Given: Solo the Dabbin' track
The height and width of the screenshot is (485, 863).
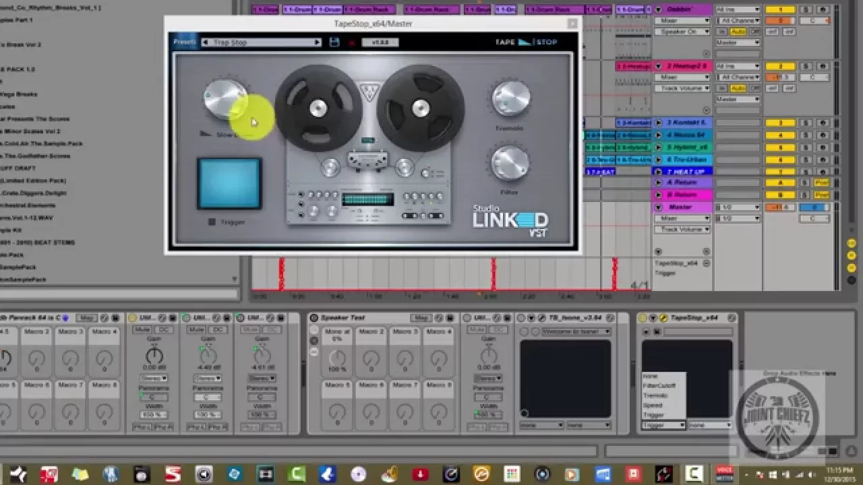Looking at the screenshot, I should pyautogui.click(x=805, y=10).
